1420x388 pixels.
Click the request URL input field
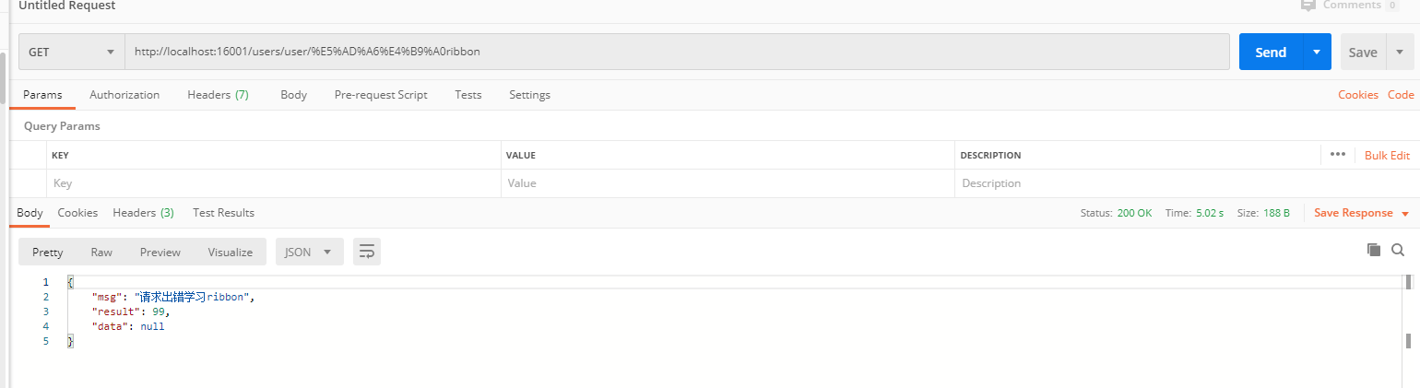click(677, 53)
